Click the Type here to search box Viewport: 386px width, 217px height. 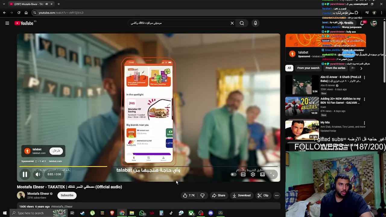(38, 213)
